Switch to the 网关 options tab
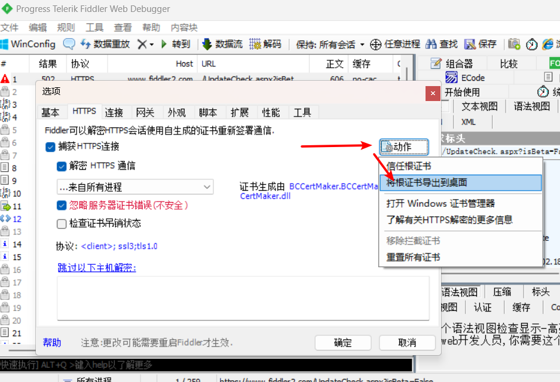This screenshot has width=560, height=382. (x=145, y=112)
